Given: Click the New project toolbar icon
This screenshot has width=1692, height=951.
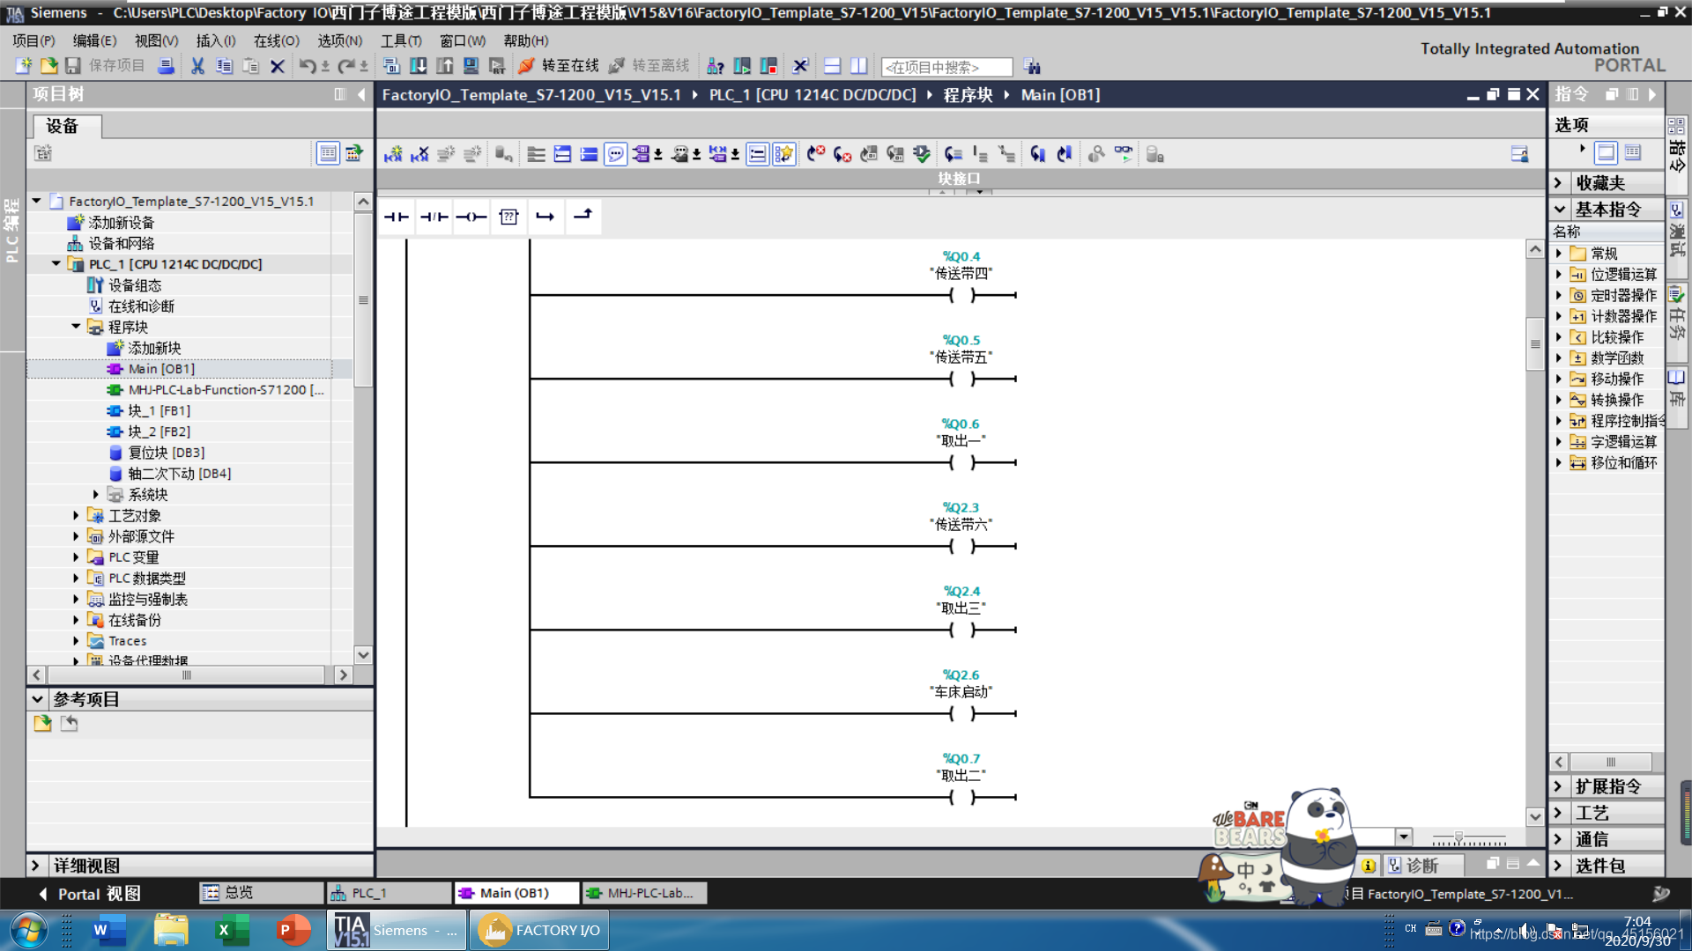Looking at the screenshot, I should (x=24, y=66).
